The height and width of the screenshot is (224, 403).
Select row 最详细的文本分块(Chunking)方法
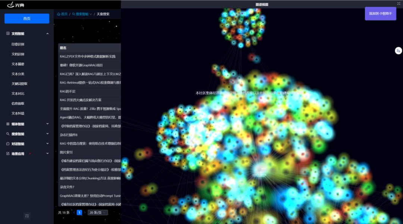(90, 178)
